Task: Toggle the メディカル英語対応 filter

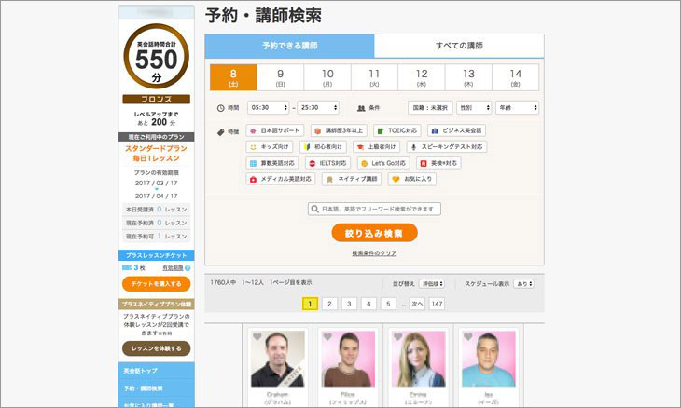Action: (281, 178)
